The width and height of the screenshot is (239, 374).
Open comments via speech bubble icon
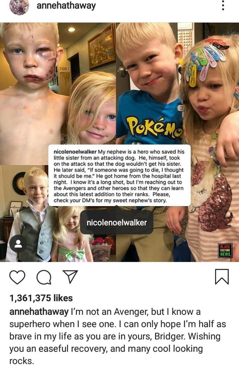pos(44,277)
